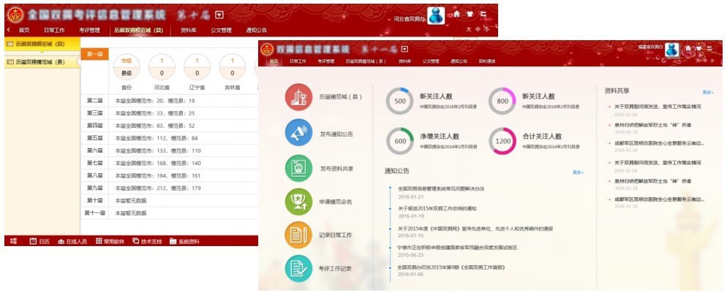Screen dimensions: 727x295
Task: Click the home icon beside 河北省双拥办 avatar
Action: tap(456, 15)
